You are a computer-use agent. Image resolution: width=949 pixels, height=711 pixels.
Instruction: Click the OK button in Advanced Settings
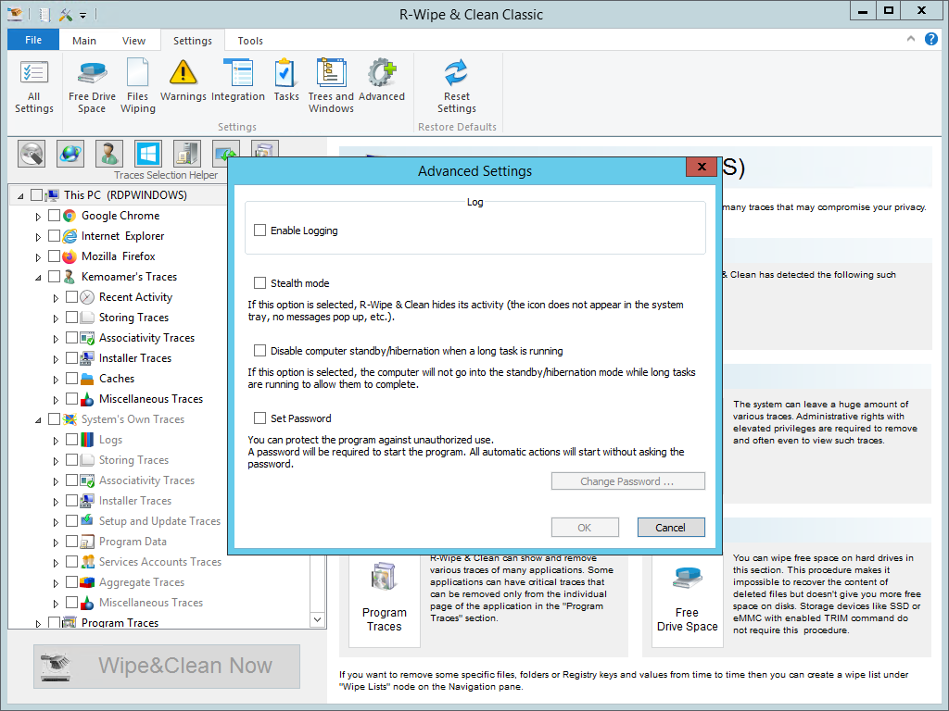pyautogui.click(x=585, y=527)
